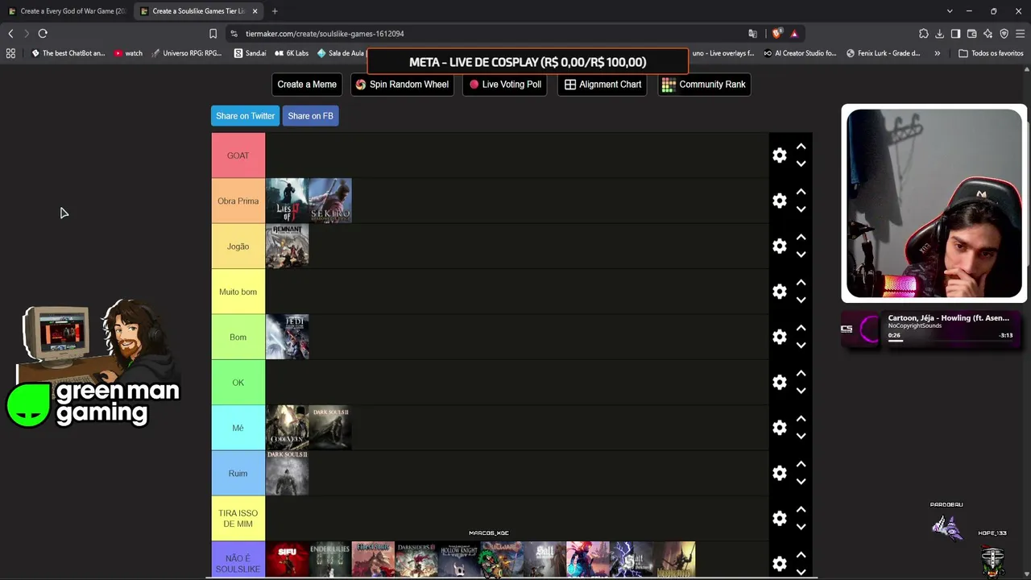Open settings gear for Mé tier

click(780, 428)
